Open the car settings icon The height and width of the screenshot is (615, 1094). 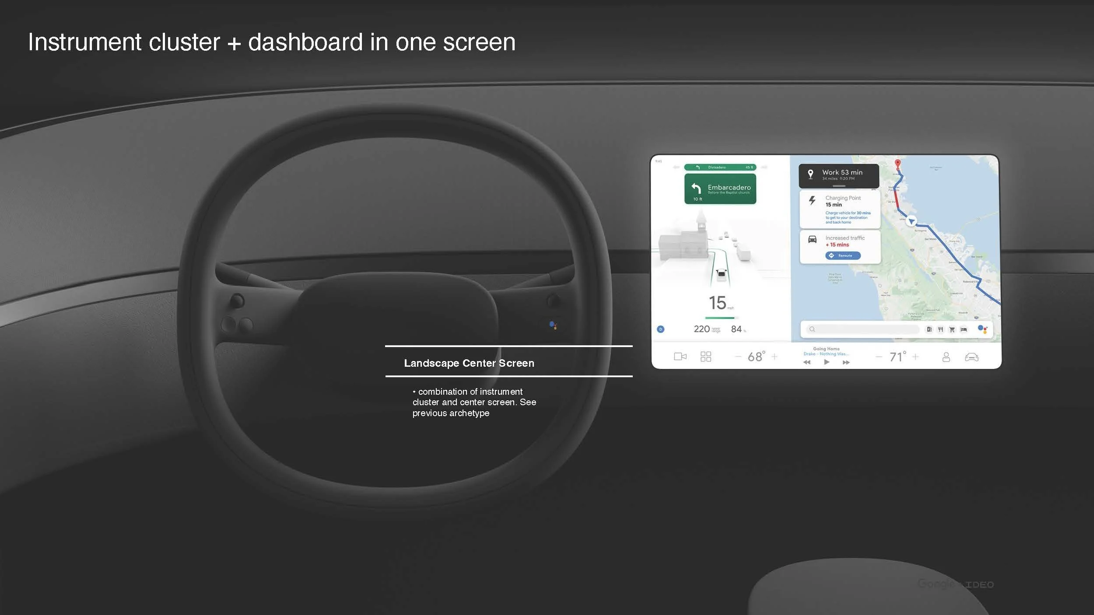tap(971, 357)
